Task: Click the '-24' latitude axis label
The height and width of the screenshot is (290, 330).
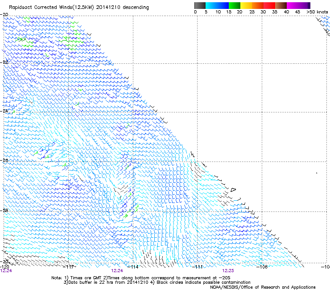Action: [x=4, y=111]
